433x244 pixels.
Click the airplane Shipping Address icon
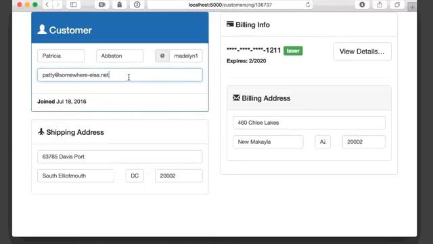tap(41, 131)
